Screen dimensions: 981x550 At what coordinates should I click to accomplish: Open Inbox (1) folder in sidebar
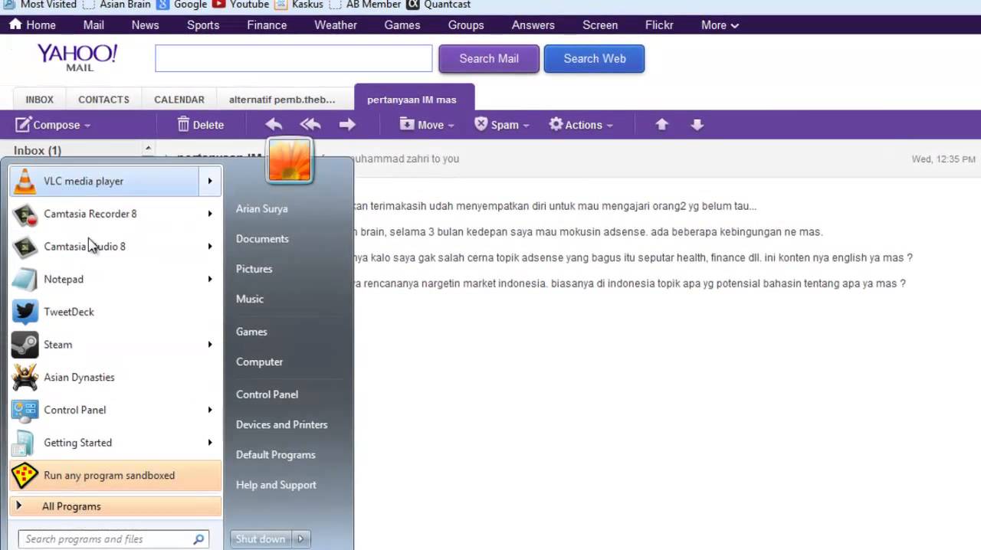37,151
